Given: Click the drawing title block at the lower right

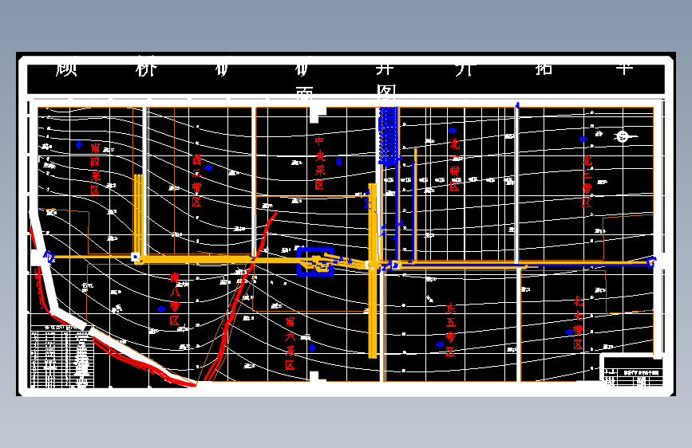Looking at the screenshot, I should pyautogui.click(x=633, y=371).
